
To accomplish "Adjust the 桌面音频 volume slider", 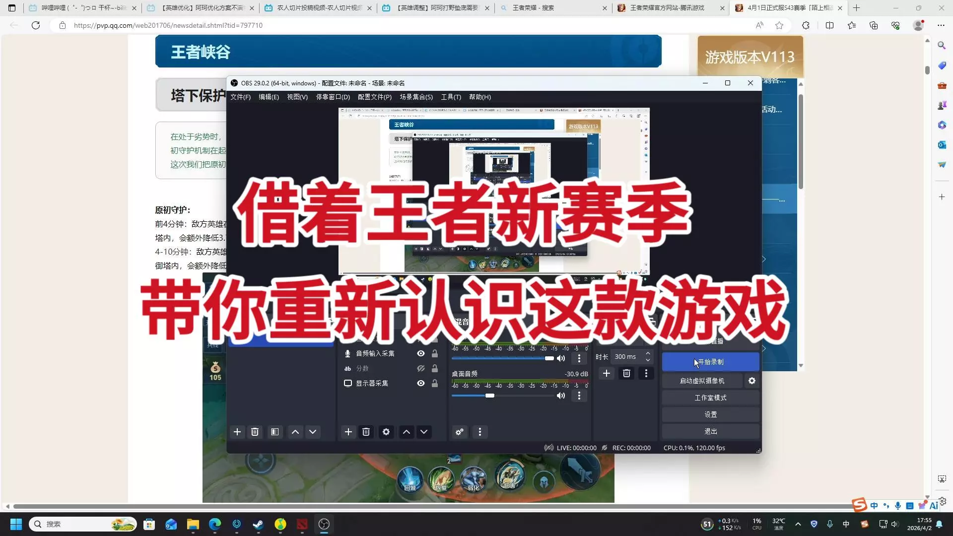I will click(490, 396).
